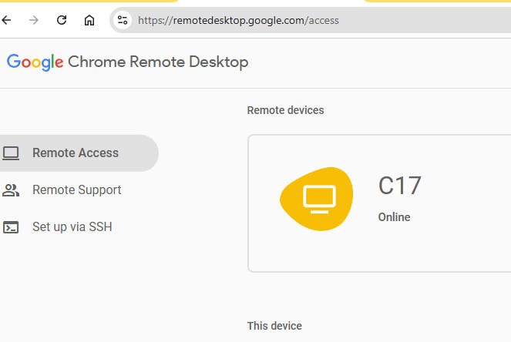Open the Remote Support section
The height and width of the screenshot is (342, 511).
(76, 190)
